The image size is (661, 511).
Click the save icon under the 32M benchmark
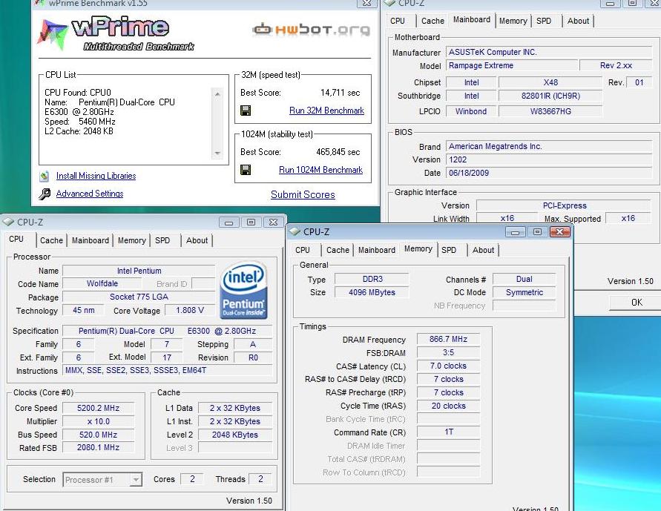click(246, 111)
